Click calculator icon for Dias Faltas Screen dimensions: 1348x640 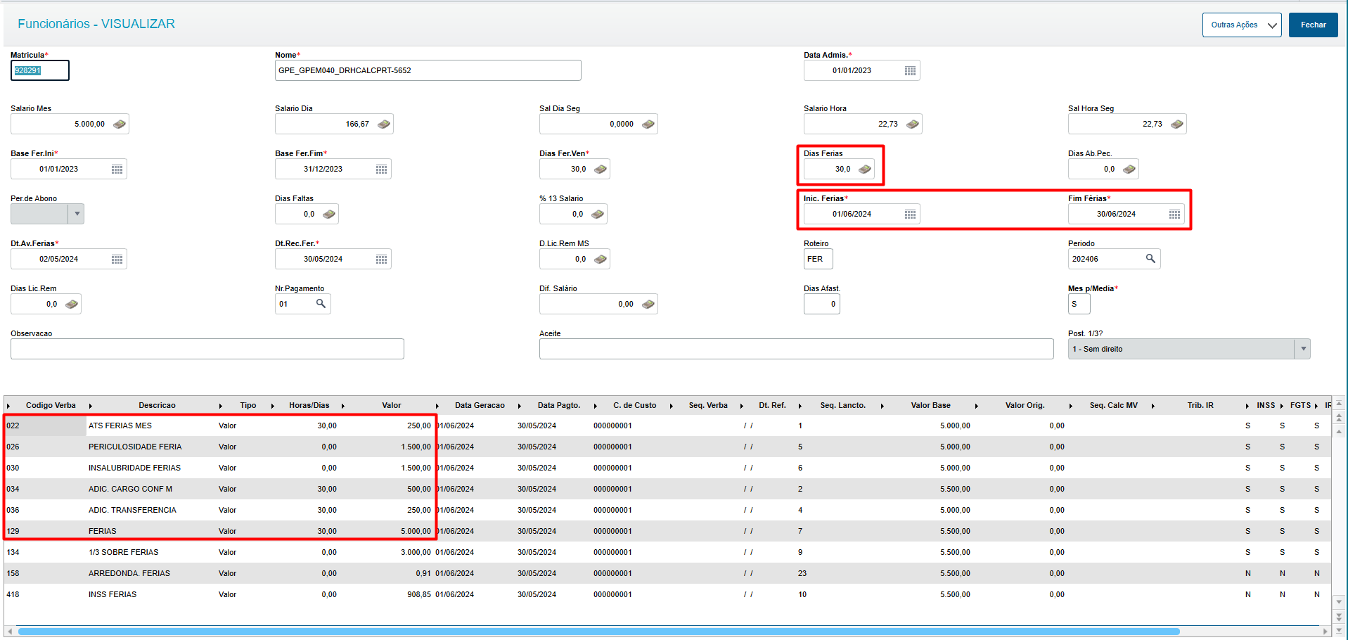coord(329,214)
